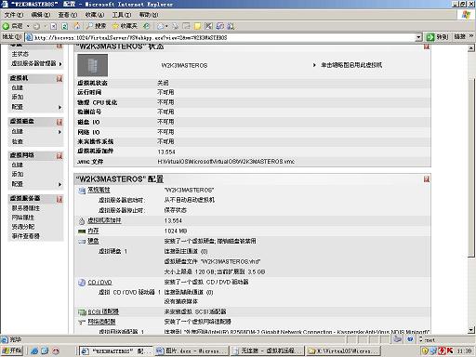Expand the 创建 submenu under 虚拟磁盘
Viewport: 476px width, 357px height.
click(60, 132)
